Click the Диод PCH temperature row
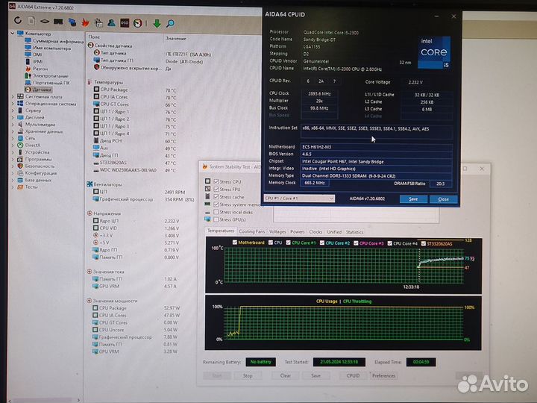The image size is (537, 403). pyautogui.click(x=135, y=141)
